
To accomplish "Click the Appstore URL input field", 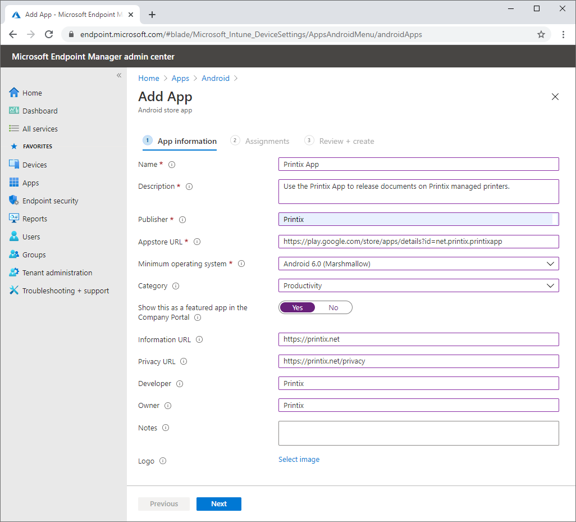I will [418, 242].
